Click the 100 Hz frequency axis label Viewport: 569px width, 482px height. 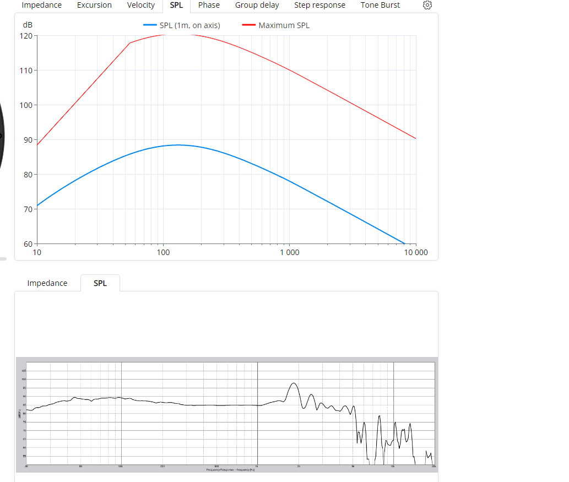click(x=163, y=252)
